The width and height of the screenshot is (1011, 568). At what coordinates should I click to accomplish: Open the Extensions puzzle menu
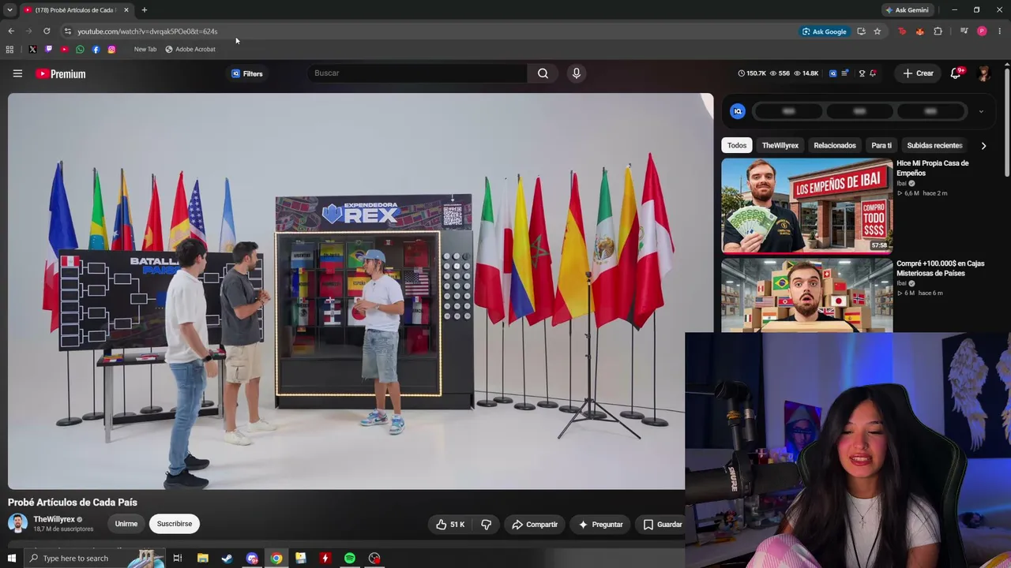938,32
